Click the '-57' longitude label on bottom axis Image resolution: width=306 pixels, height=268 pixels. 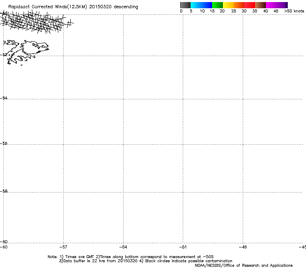coord(63,247)
